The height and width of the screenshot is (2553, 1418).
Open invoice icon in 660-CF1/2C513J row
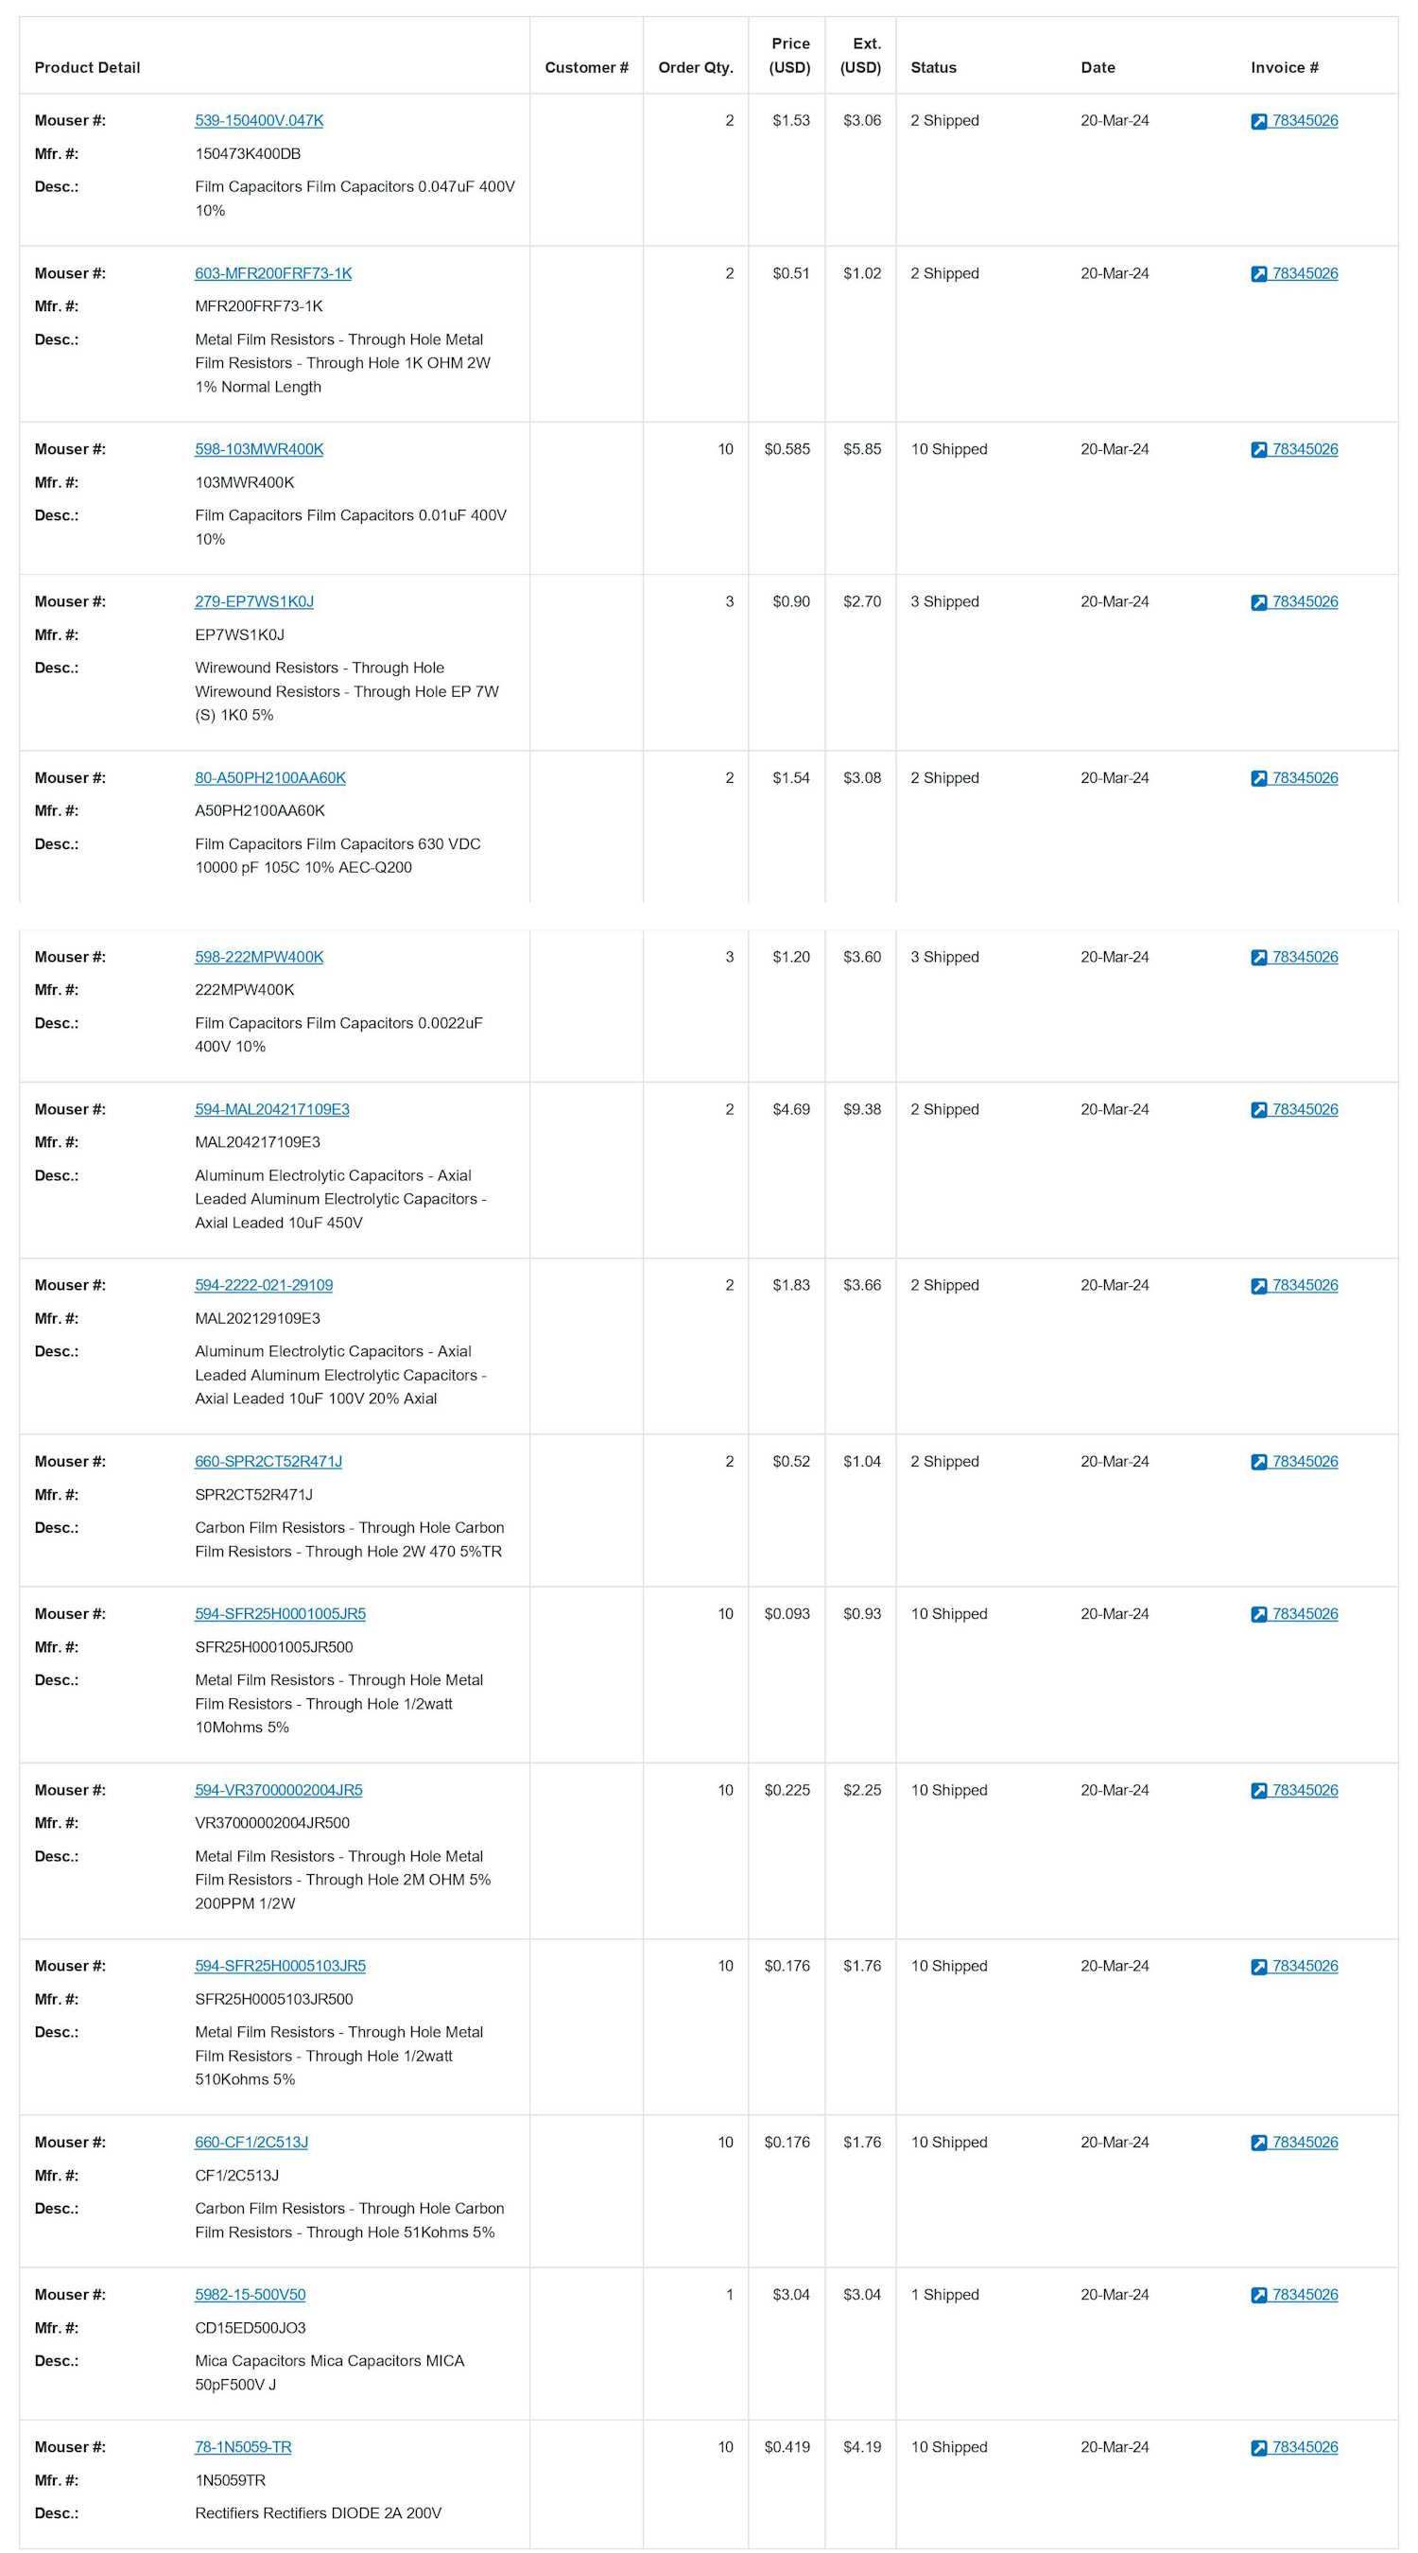click(x=1258, y=2143)
